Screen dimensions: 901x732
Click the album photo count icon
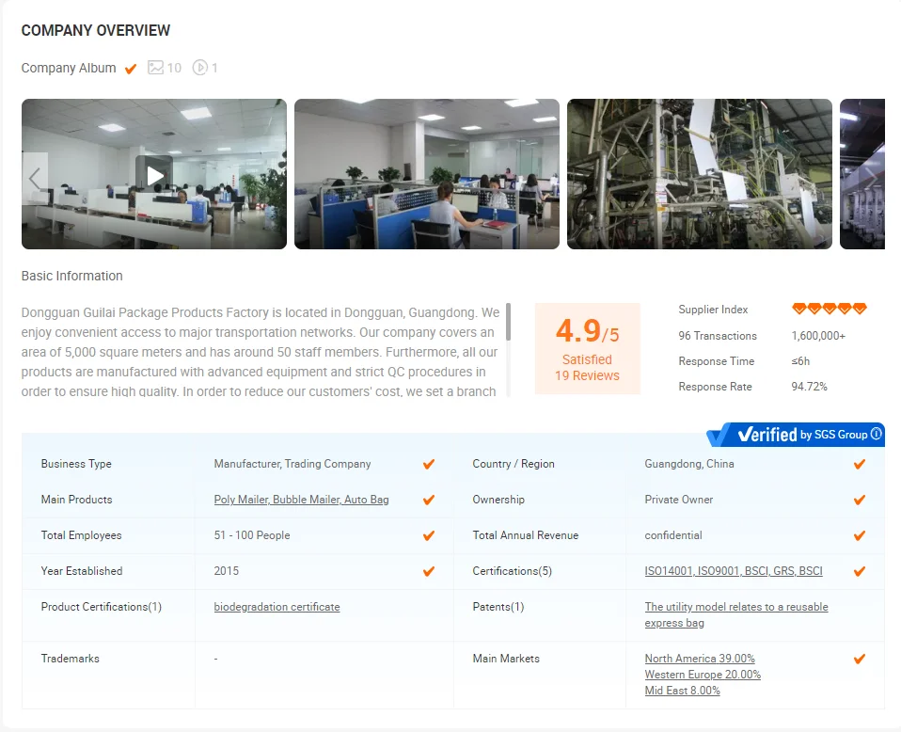click(155, 68)
